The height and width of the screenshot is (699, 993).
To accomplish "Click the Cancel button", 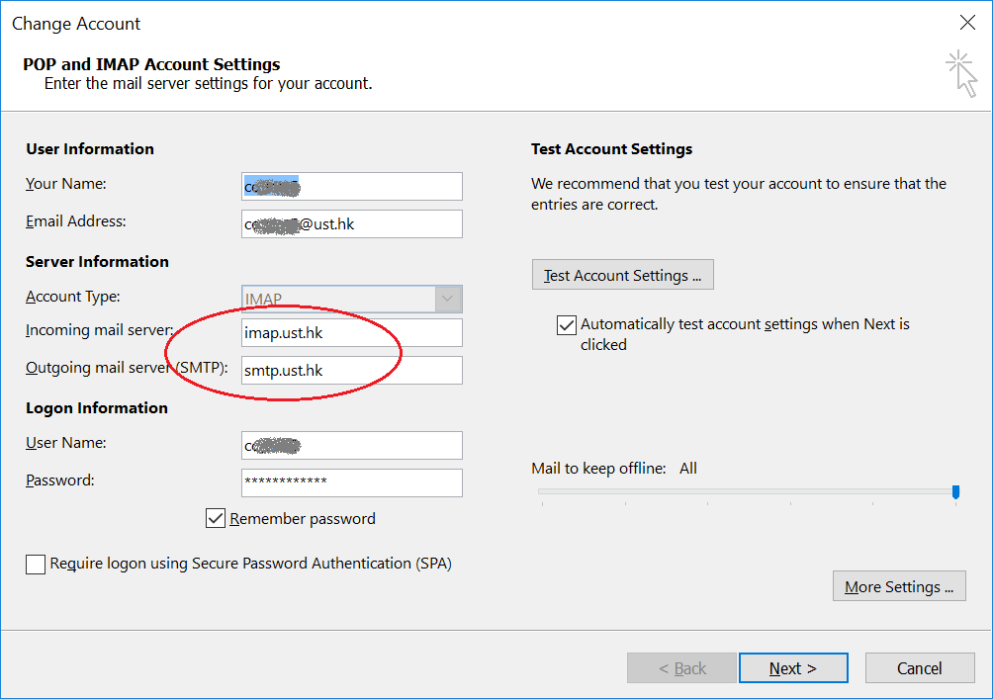I will pos(919,668).
